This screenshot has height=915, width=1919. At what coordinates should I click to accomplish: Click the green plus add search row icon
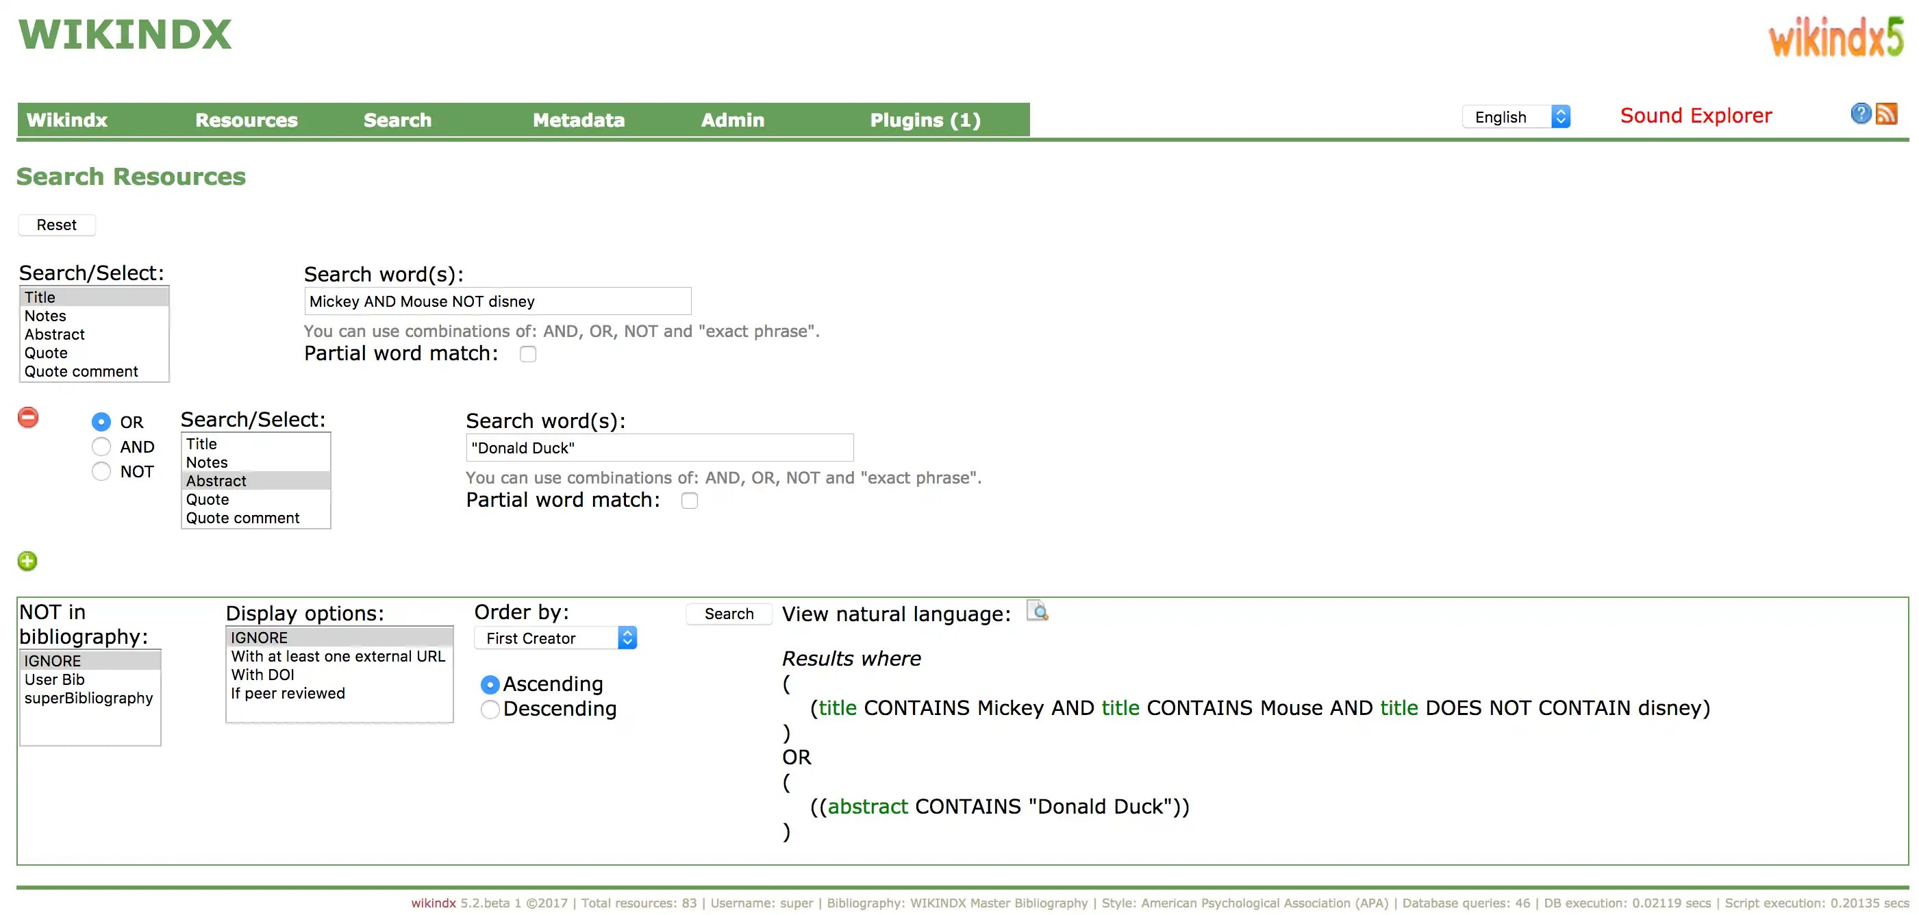coord(28,562)
